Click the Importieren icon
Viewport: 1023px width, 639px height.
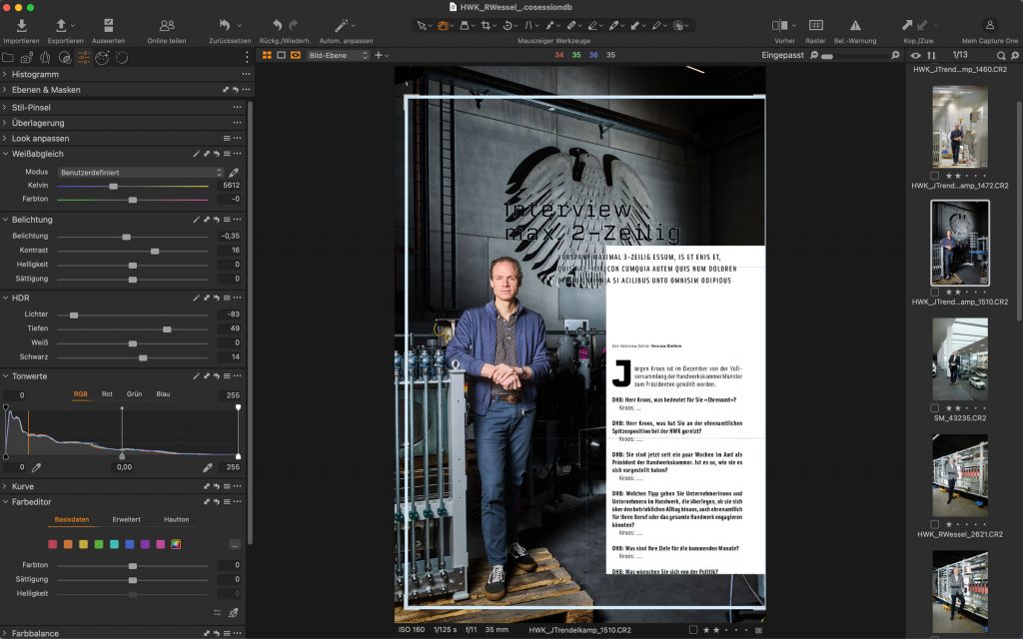[21, 25]
